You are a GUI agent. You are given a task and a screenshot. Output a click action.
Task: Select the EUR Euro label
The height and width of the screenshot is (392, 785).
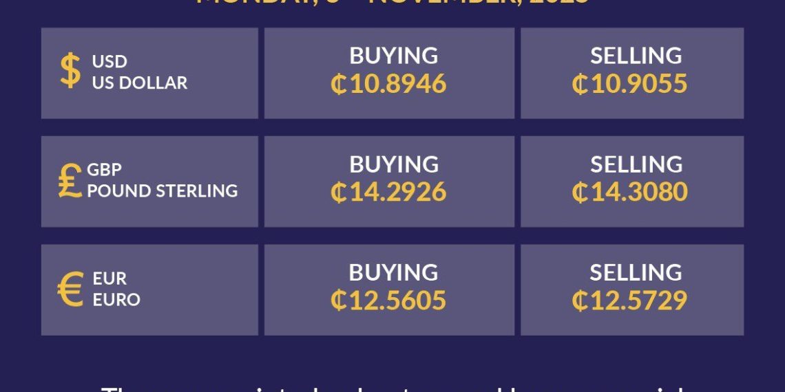click(116, 289)
